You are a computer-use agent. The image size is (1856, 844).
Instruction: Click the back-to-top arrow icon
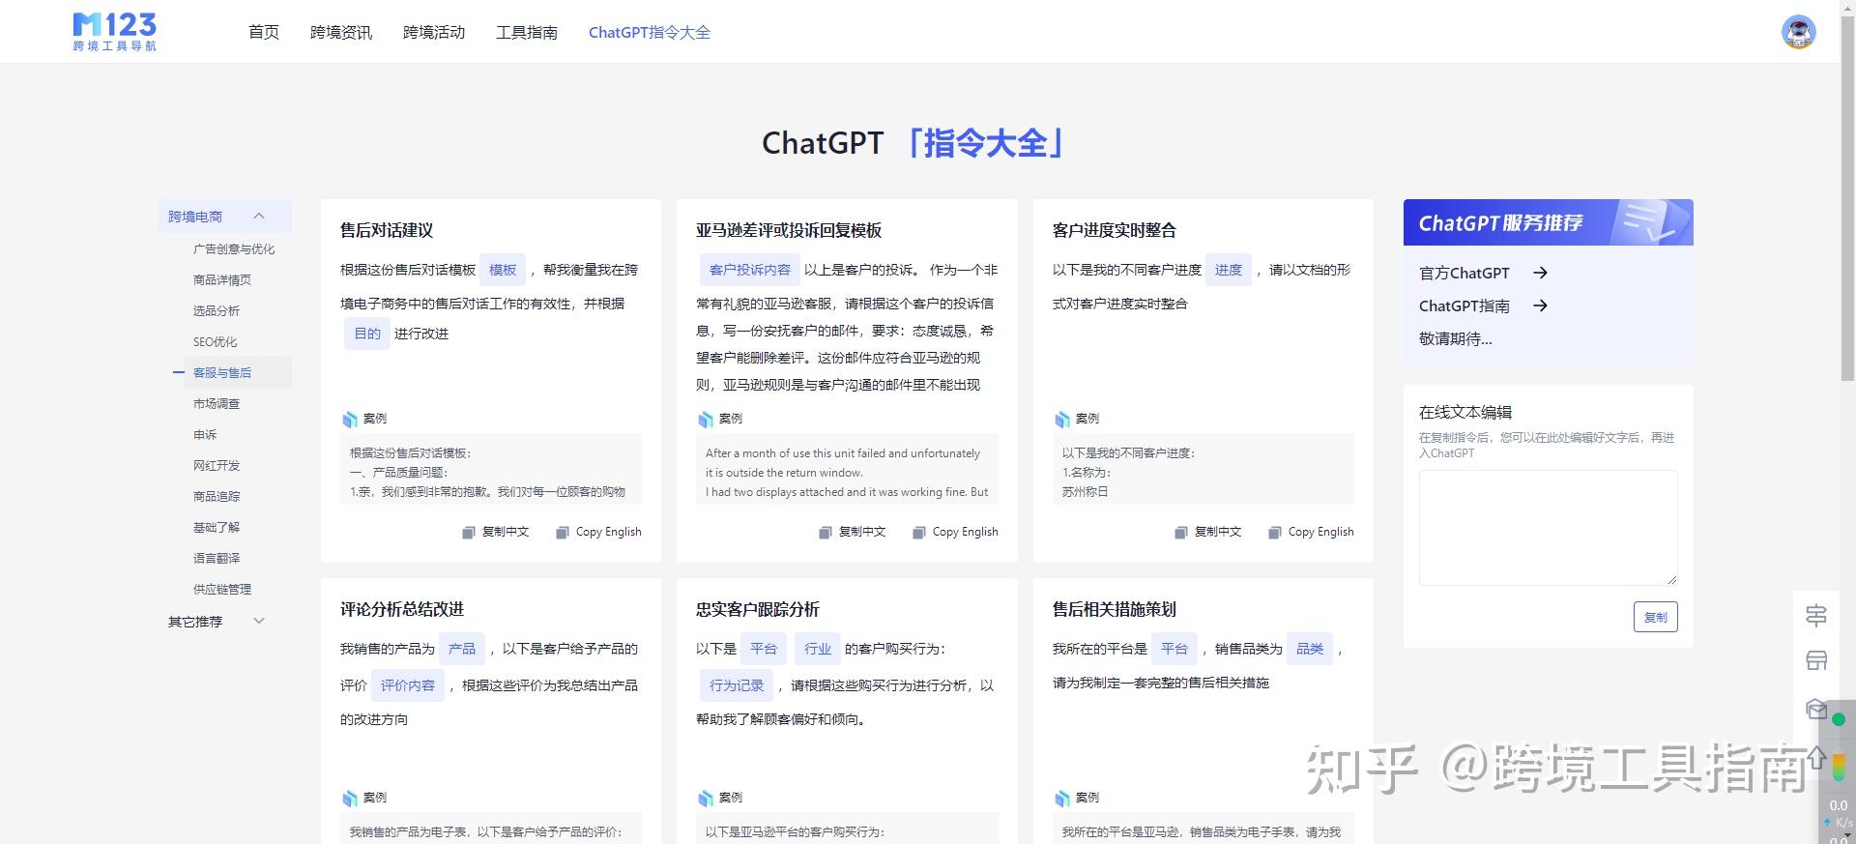coord(1816,756)
